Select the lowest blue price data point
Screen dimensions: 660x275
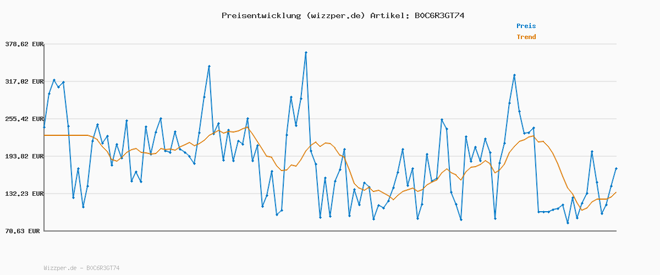[x=568, y=223]
